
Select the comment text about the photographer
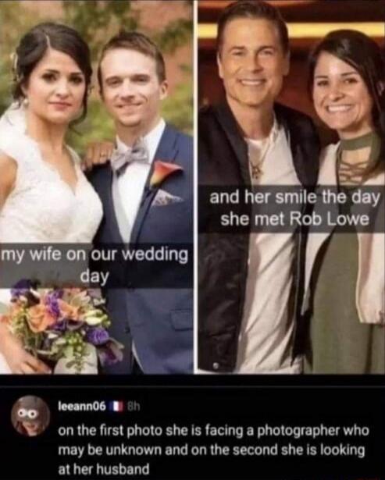coord(213,450)
